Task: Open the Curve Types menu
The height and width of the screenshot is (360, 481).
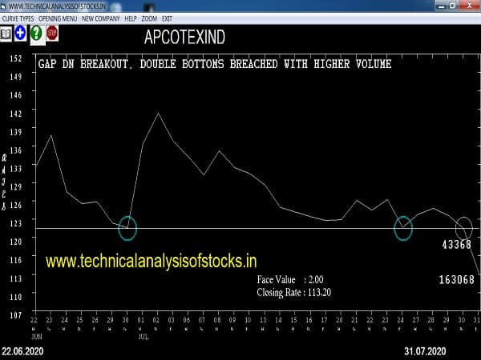Action: coord(17,18)
